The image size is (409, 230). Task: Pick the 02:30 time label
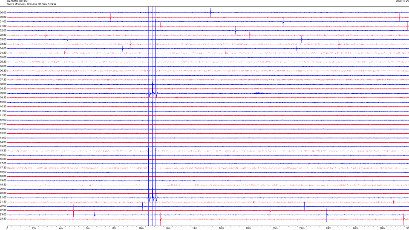click(3, 35)
